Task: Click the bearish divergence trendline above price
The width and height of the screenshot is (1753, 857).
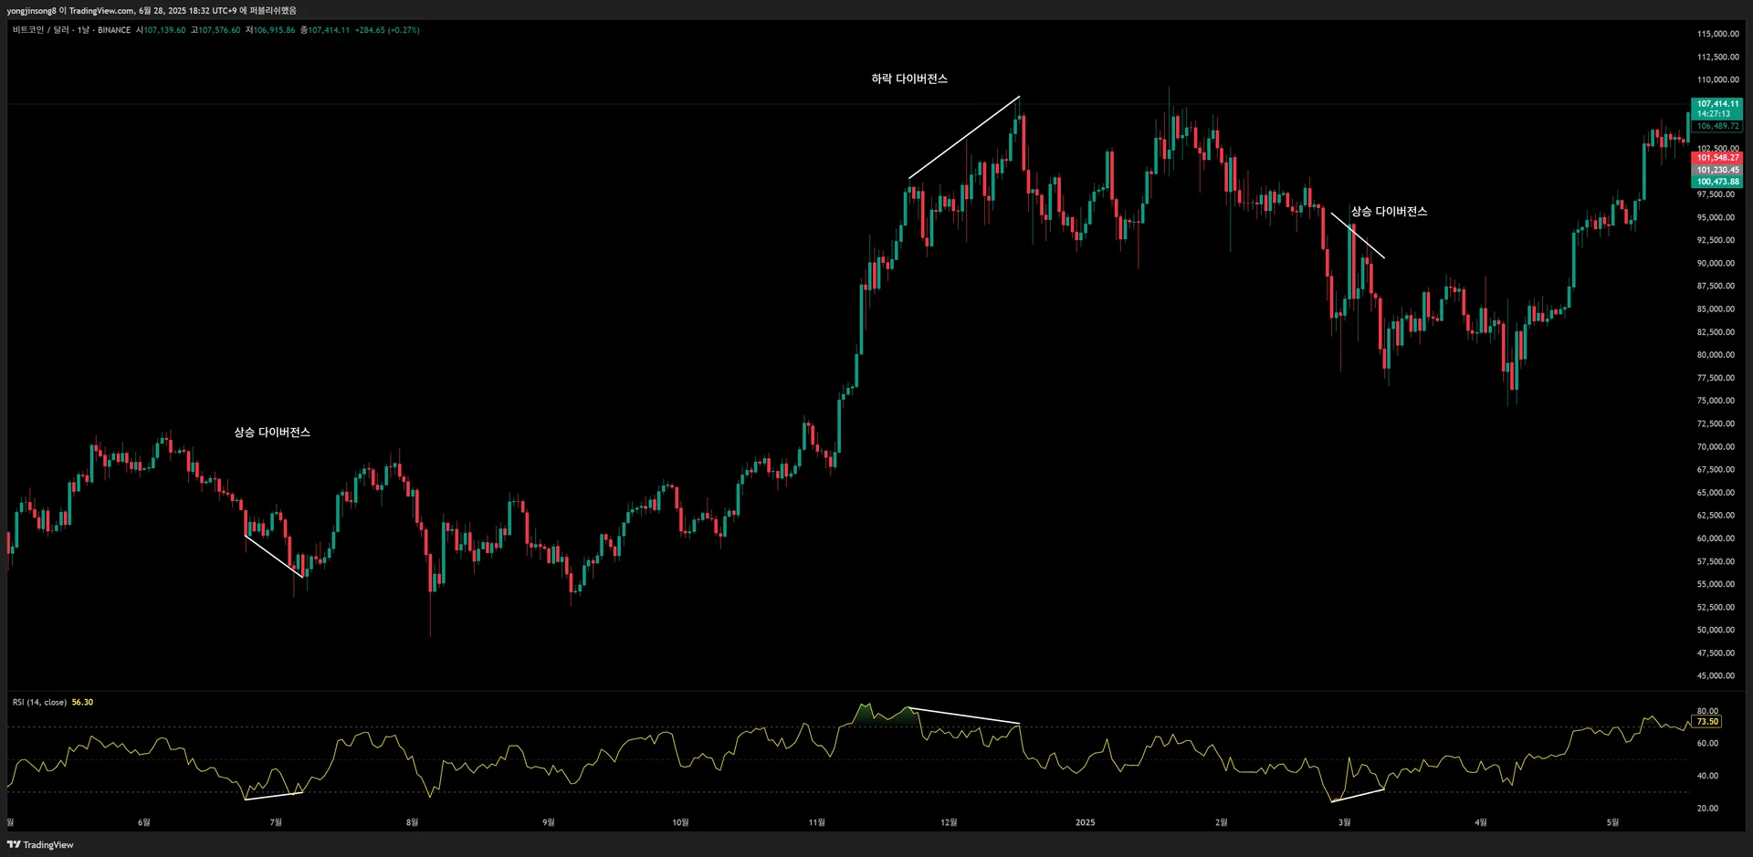Action: 964,137
